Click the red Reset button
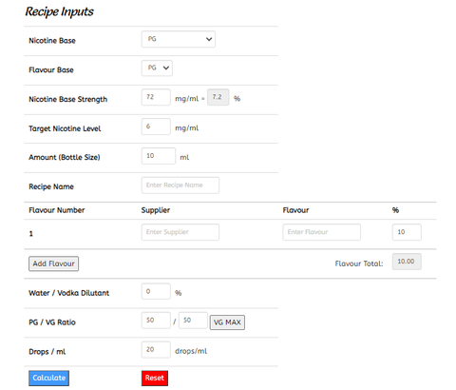The height and width of the screenshot is (390, 456). [x=155, y=378]
